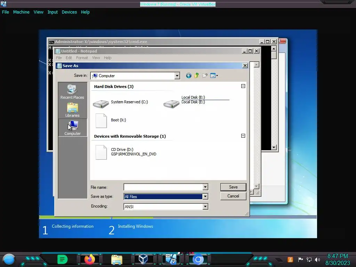Open volume control in system tray
The height and width of the screenshot is (267, 356).
317,259
